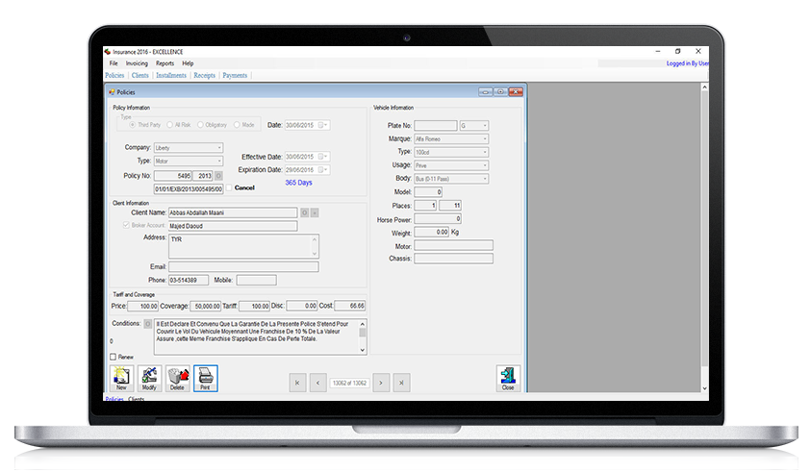Click the Motor number input field

[453, 245]
